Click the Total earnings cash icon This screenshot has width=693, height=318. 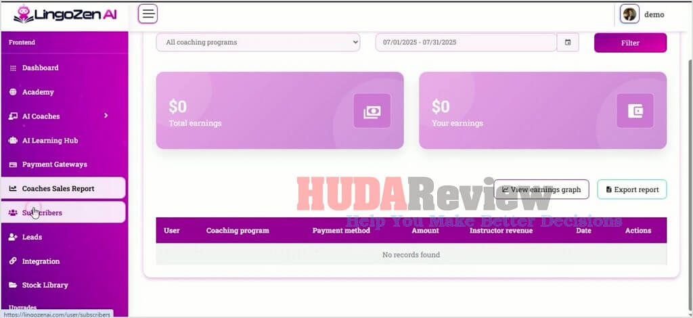(x=372, y=111)
